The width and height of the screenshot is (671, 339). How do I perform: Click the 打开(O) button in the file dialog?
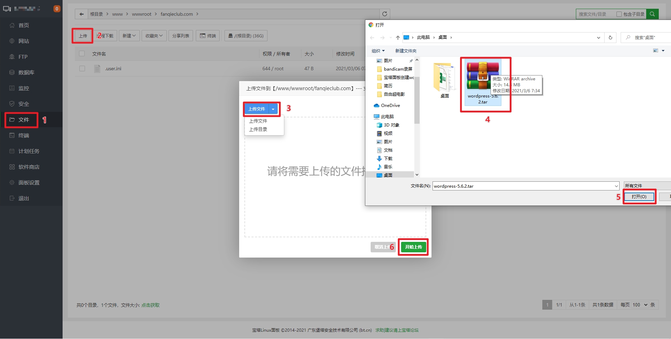639,196
